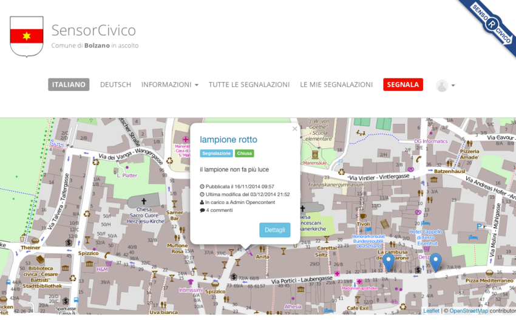Click the cocktail glass icon at Samer Bar
The width and height of the screenshot is (516, 320).
point(174,204)
